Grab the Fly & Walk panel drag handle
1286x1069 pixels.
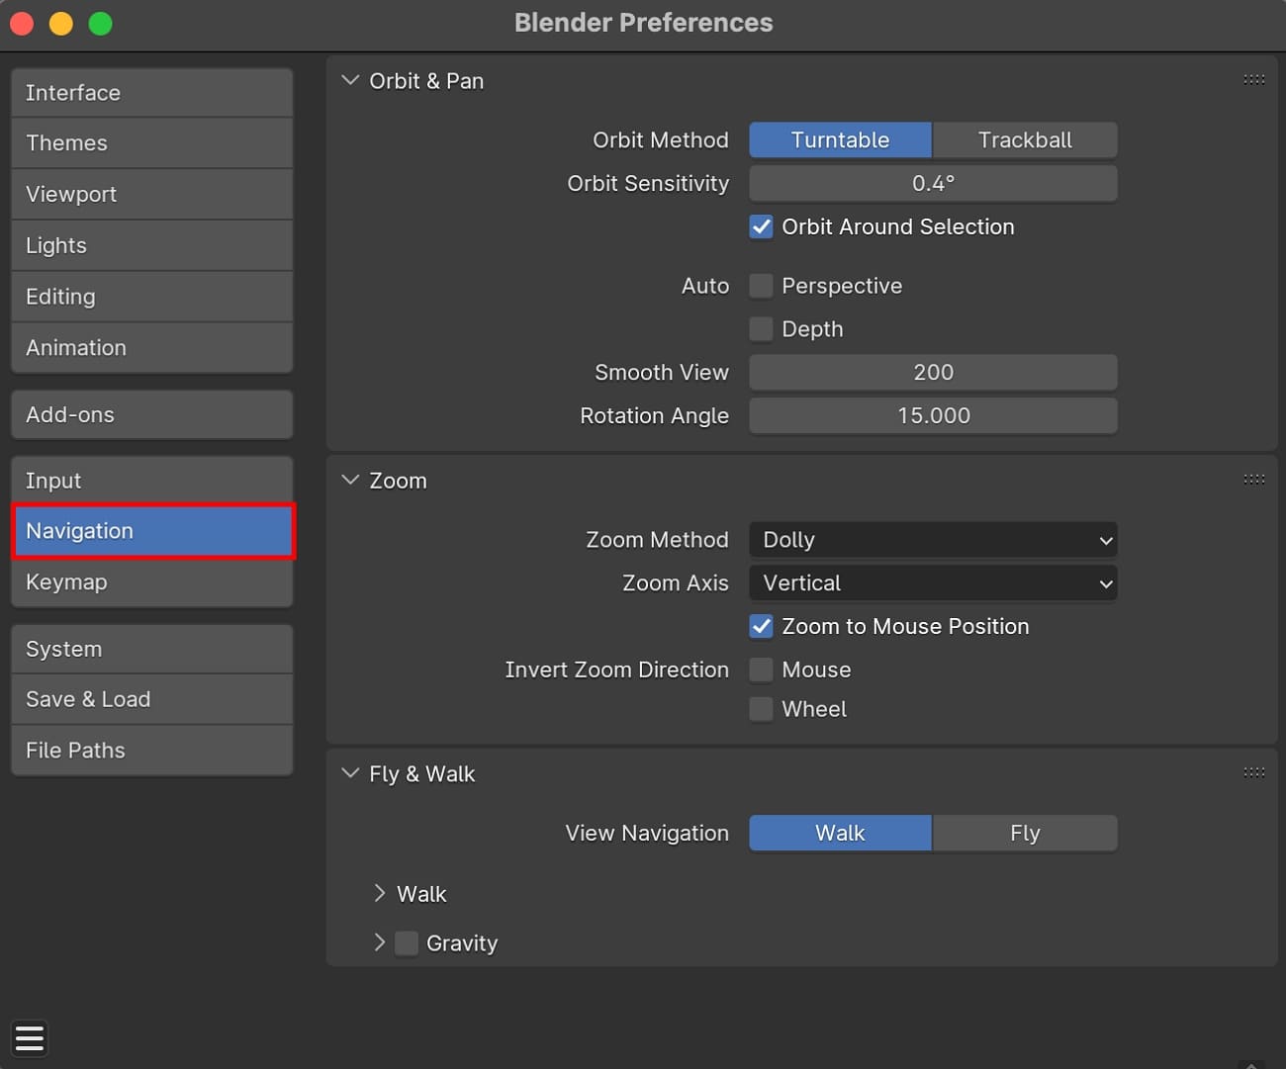1253,773
